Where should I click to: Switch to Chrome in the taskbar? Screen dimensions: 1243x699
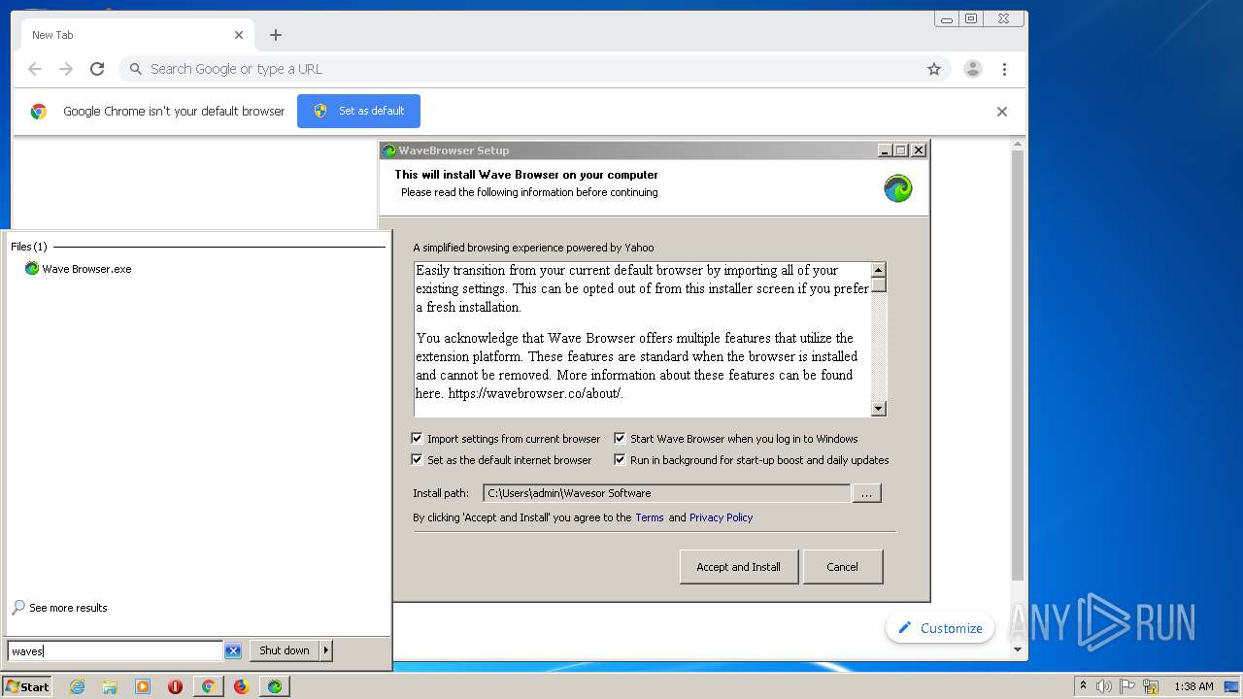pyautogui.click(x=208, y=686)
